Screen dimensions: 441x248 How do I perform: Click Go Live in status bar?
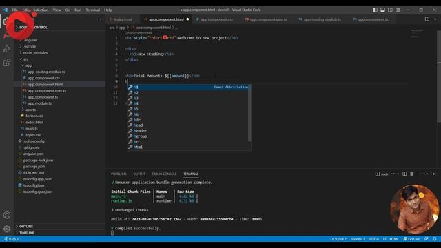point(411,239)
